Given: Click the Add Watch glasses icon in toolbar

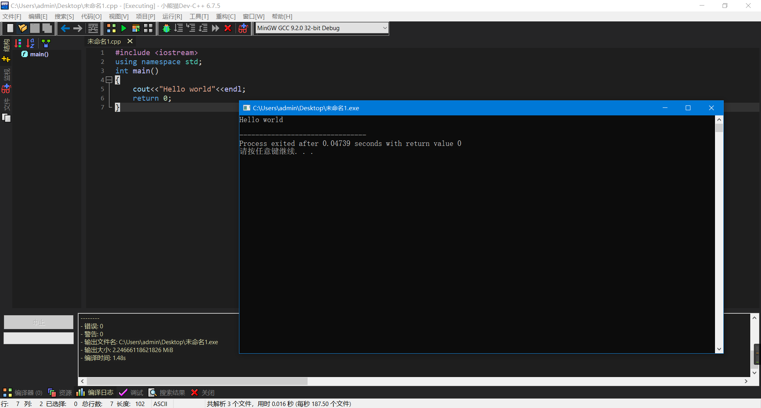Looking at the screenshot, I should pyautogui.click(x=243, y=28).
